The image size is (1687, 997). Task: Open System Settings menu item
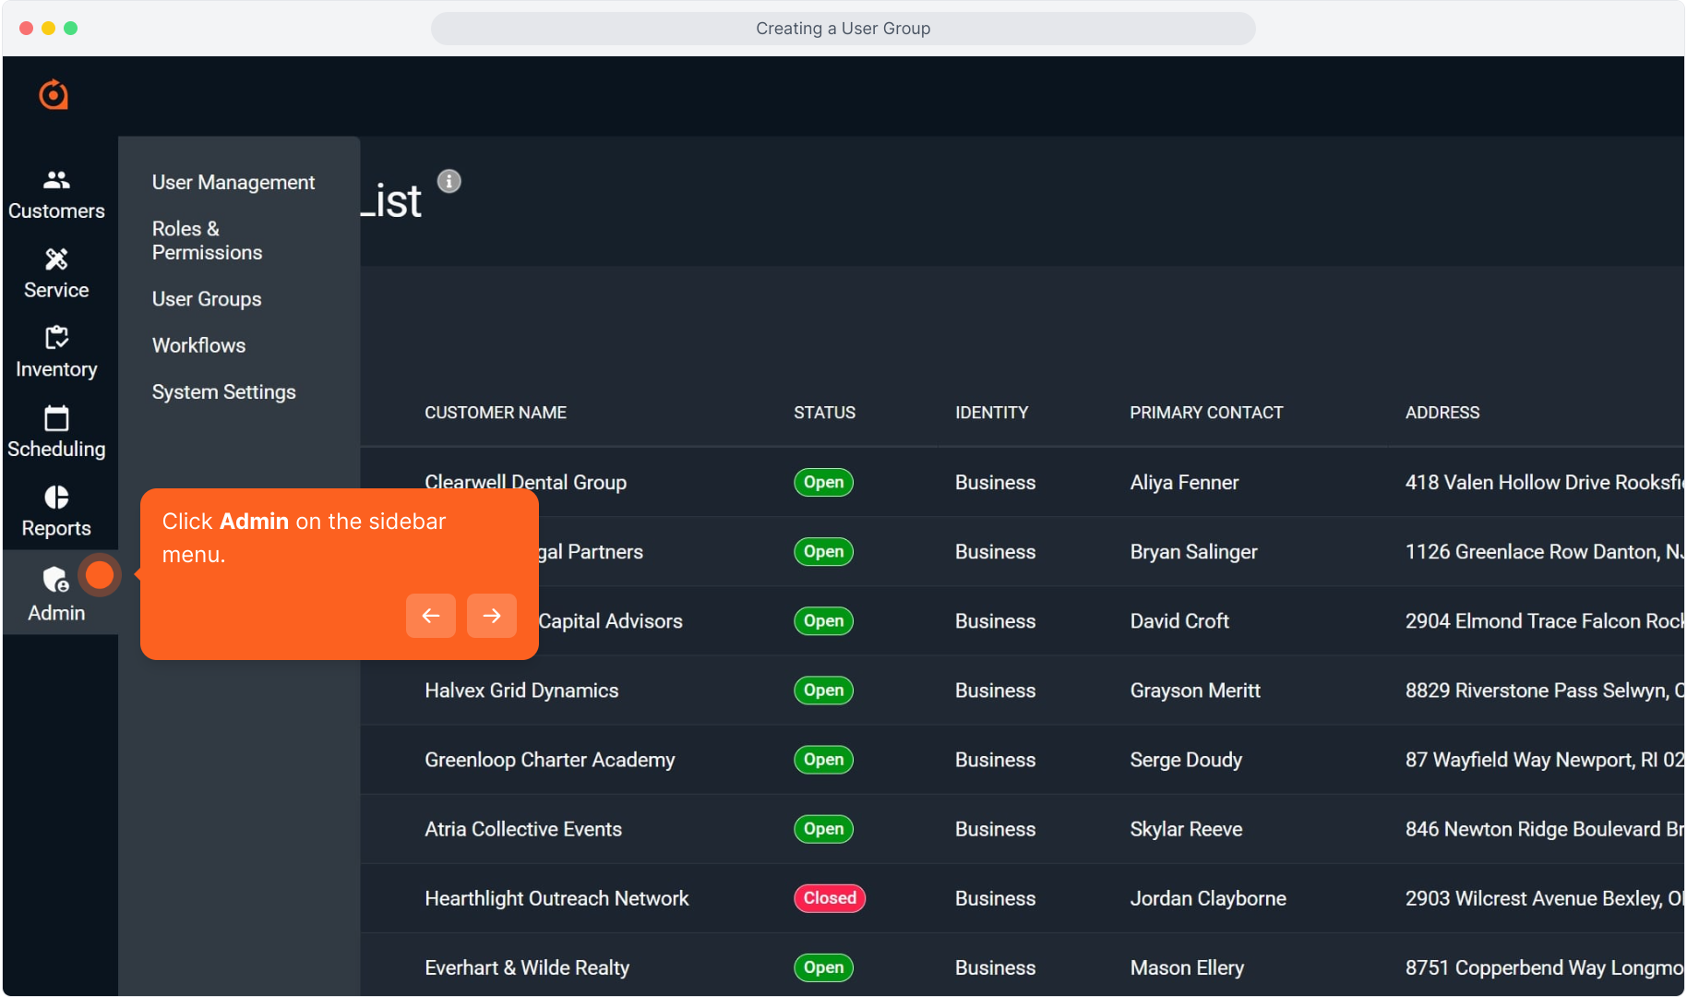223,391
